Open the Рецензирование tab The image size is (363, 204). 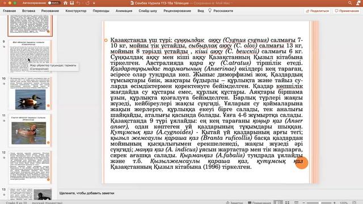[x=177, y=11]
